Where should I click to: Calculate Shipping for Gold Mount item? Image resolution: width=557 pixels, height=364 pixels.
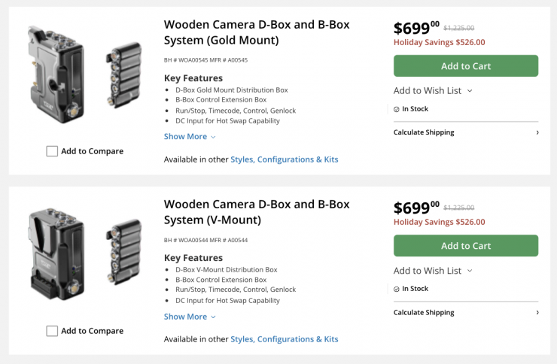pyautogui.click(x=424, y=132)
